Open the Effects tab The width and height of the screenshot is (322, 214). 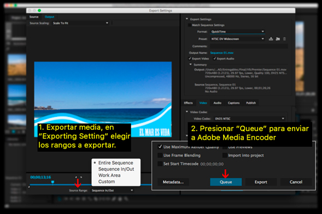188,103
